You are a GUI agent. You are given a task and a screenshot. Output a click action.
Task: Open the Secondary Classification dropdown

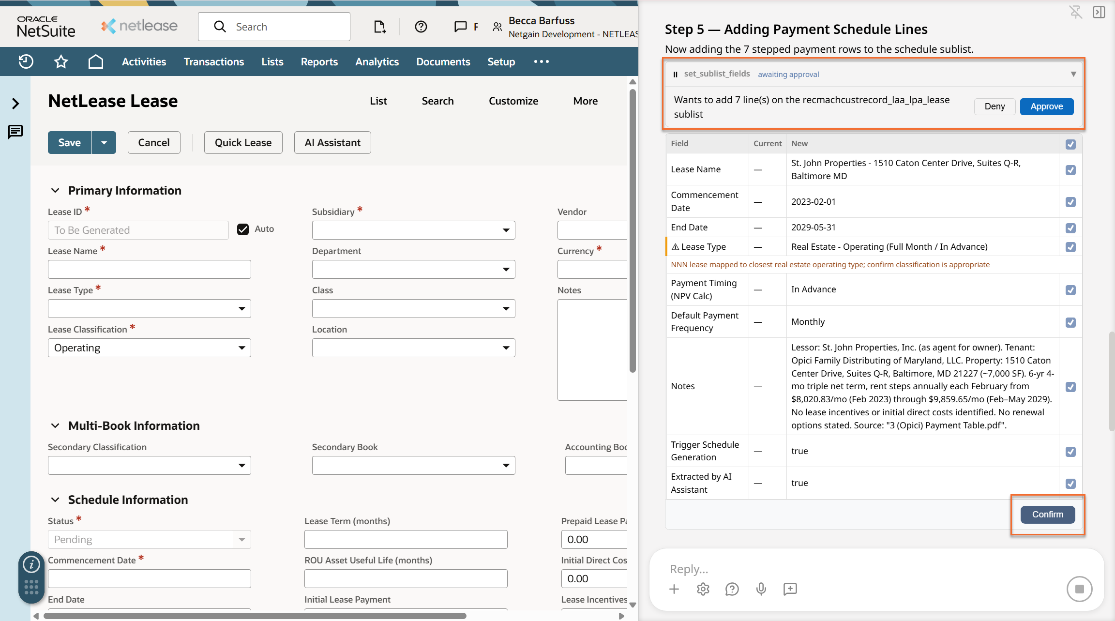(x=150, y=465)
